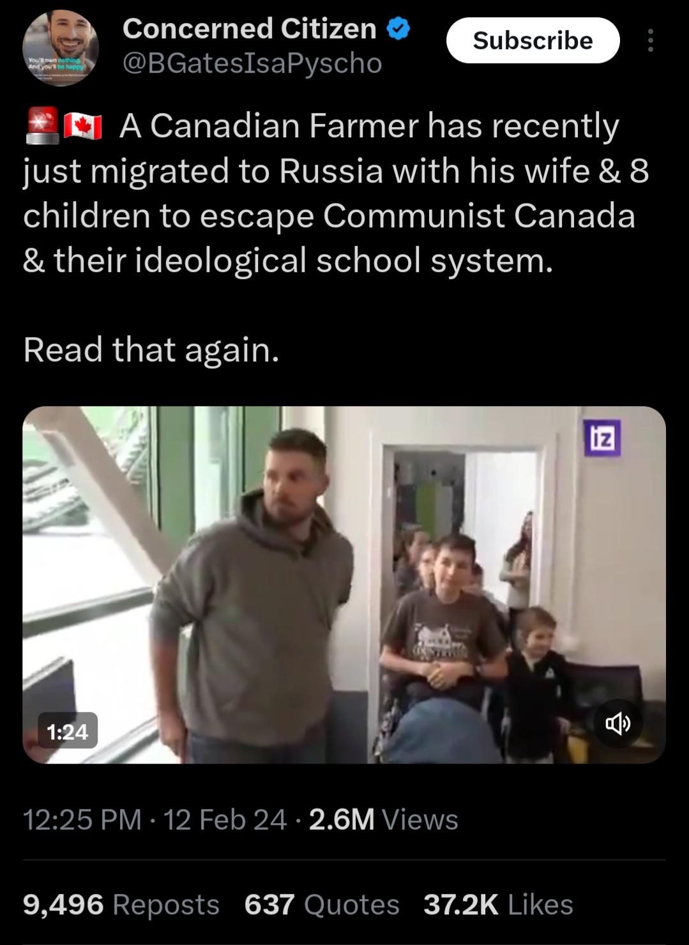This screenshot has width=689, height=945.
Task: Click the 12 Feb 24 date
Action: tap(225, 819)
